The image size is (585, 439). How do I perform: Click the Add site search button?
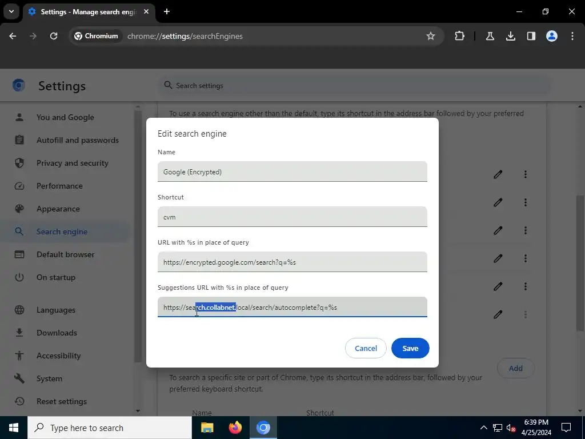[516, 369]
